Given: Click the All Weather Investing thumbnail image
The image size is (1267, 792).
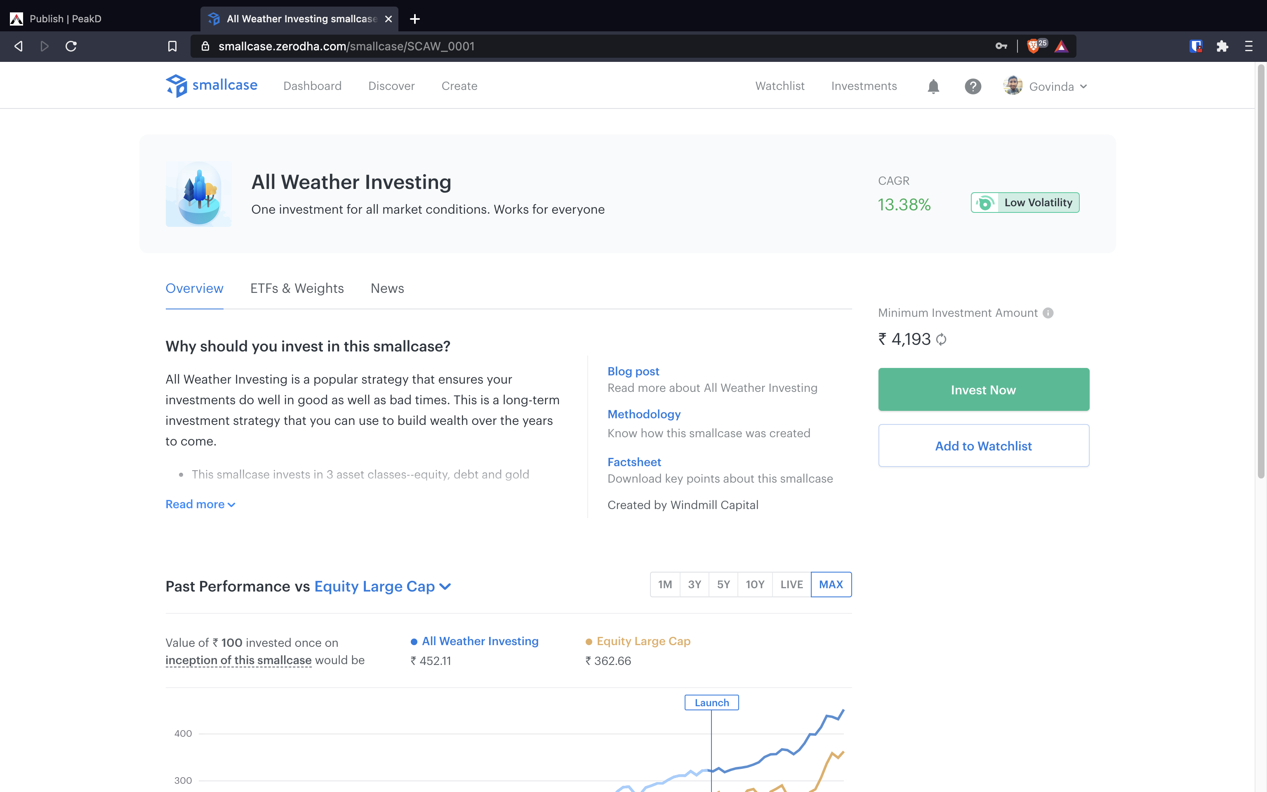Looking at the screenshot, I should click(x=198, y=194).
